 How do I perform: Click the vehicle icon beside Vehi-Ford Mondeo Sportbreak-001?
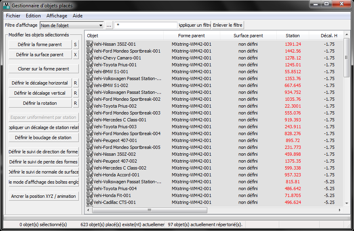pos(90,51)
